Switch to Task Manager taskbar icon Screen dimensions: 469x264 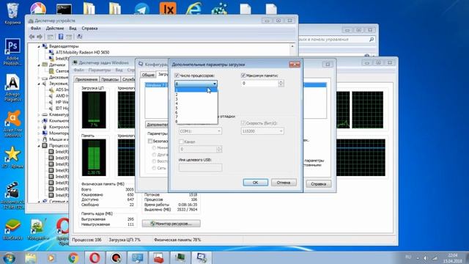click(180, 257)
